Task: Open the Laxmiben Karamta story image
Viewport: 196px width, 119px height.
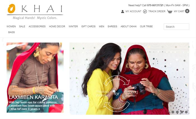Action: (35, 77)
